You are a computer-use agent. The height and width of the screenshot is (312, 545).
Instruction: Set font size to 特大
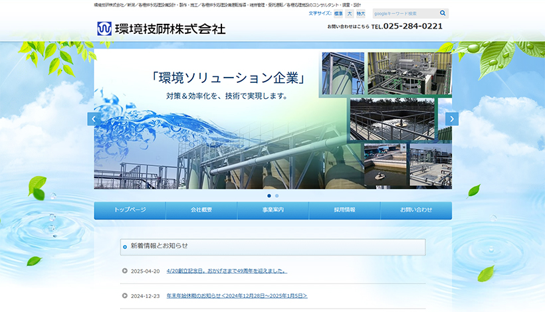click(360, 13)
